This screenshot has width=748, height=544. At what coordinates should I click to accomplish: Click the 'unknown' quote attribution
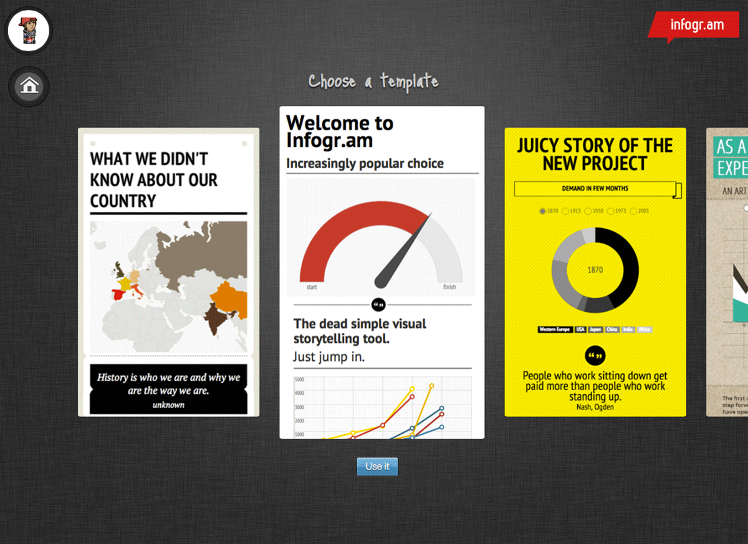click(168, 405)
